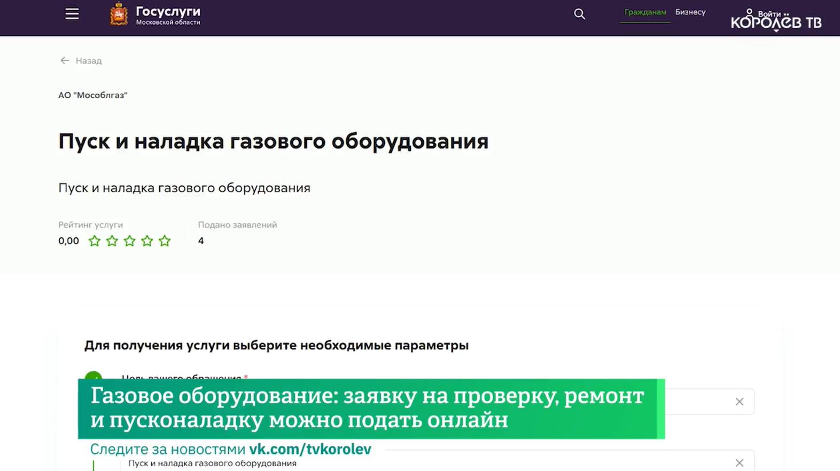Select the fourth rating star
The height and width of the screenshot is (471, 840).
click(x=147, y=241)
